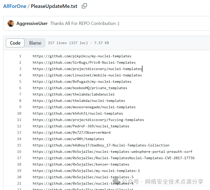Select line number 3
Viewport: 210px width, 190px height.
[x=20, y=69]
